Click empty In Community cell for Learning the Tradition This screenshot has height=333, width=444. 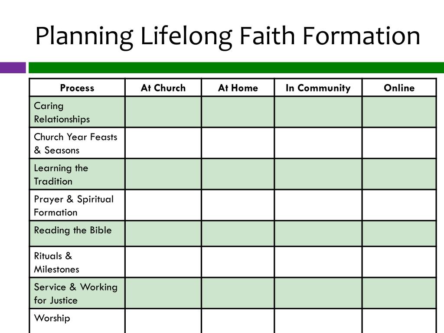tap(318, 174)
